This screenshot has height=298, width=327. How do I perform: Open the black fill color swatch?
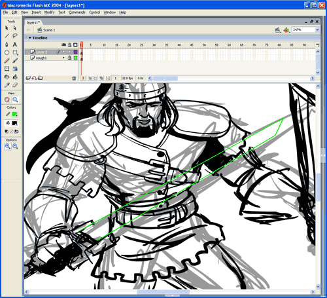14,123
